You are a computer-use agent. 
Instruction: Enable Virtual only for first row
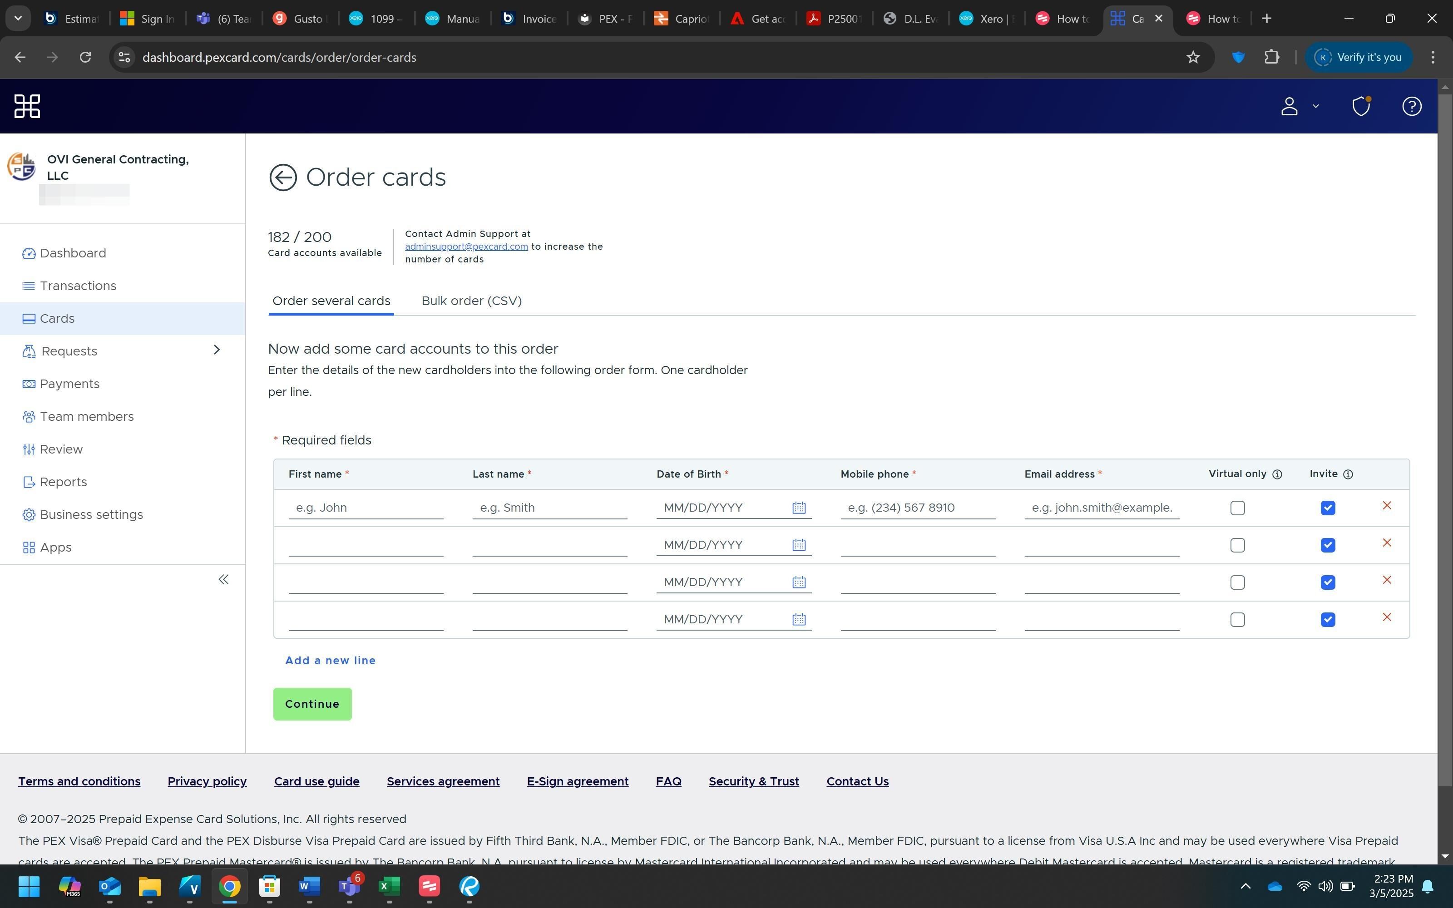(1237, 508)
